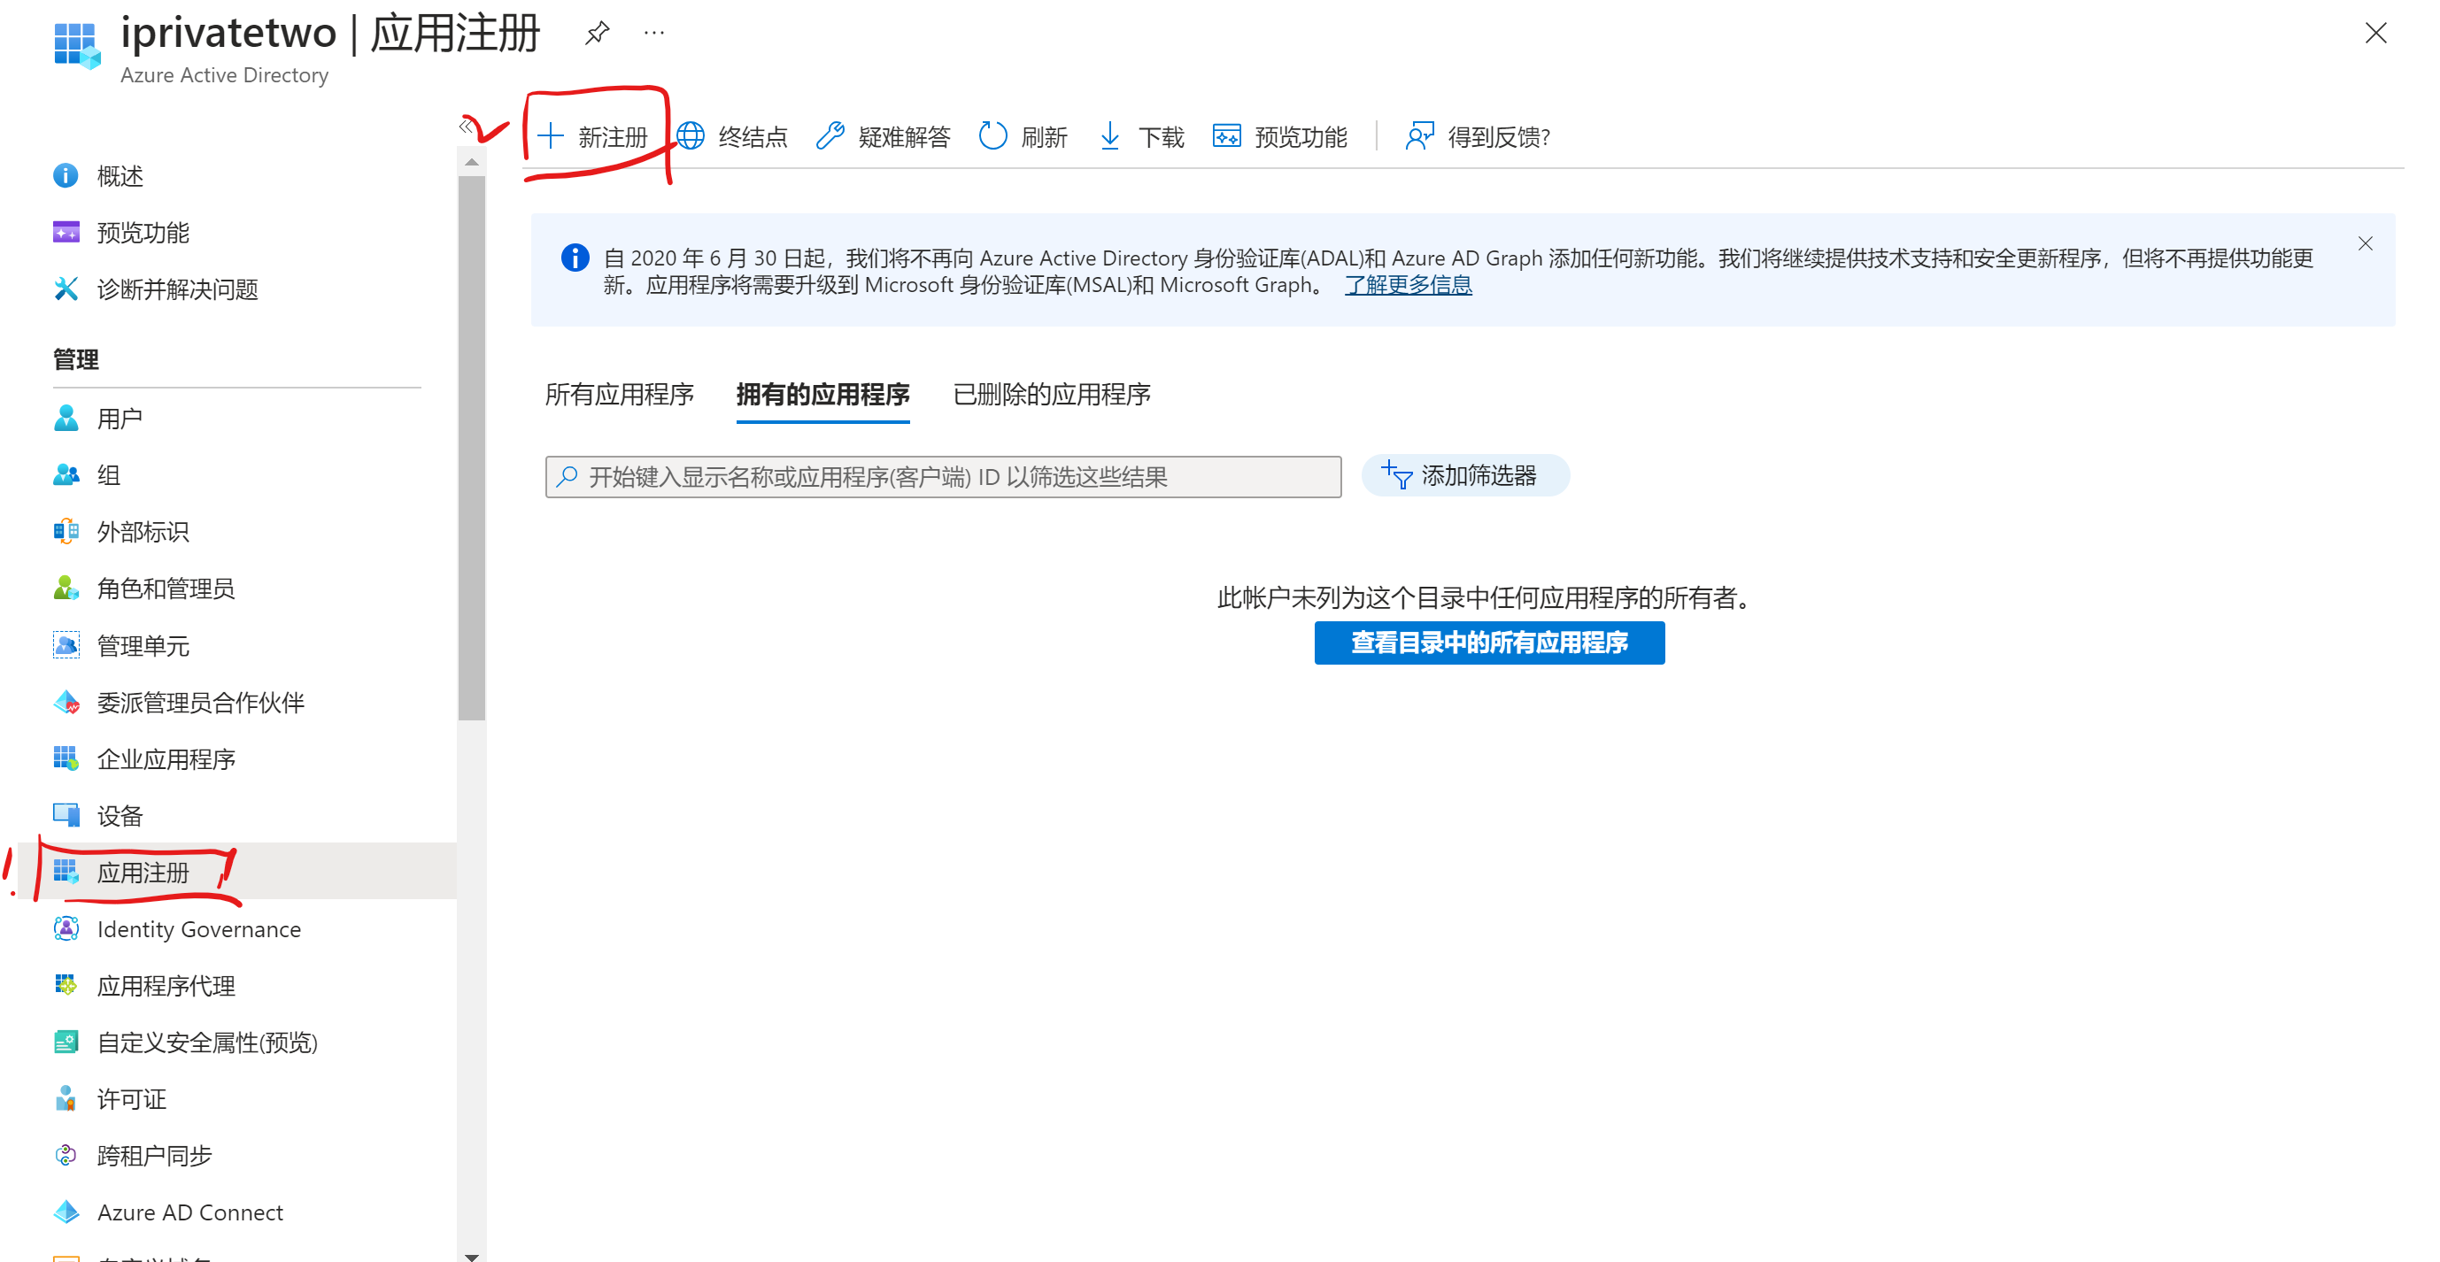Click the Identity Governance icon
This screenshot has width=2440, height=1262.
pos(66,928)
